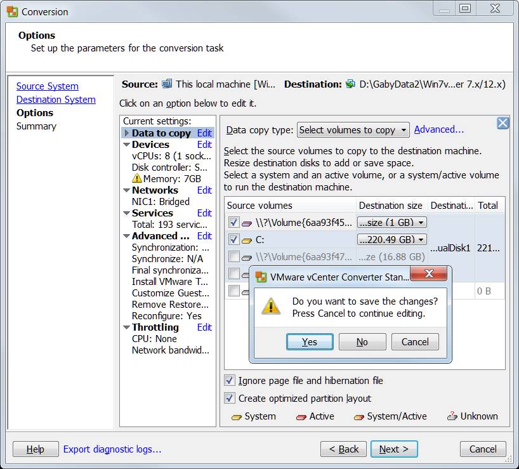Click the warning icon next to Memory: 7GB

136,178
